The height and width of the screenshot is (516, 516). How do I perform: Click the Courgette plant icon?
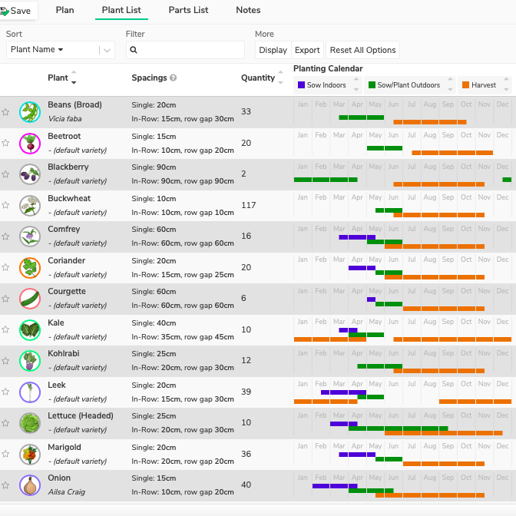tap(29, 299)
